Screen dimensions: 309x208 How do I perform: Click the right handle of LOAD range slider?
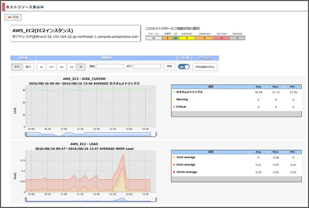[156, 200]
